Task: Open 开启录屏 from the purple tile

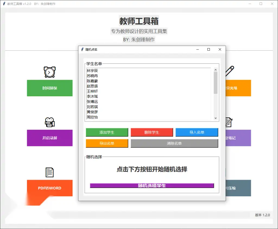Action: [x=50, y=138]
